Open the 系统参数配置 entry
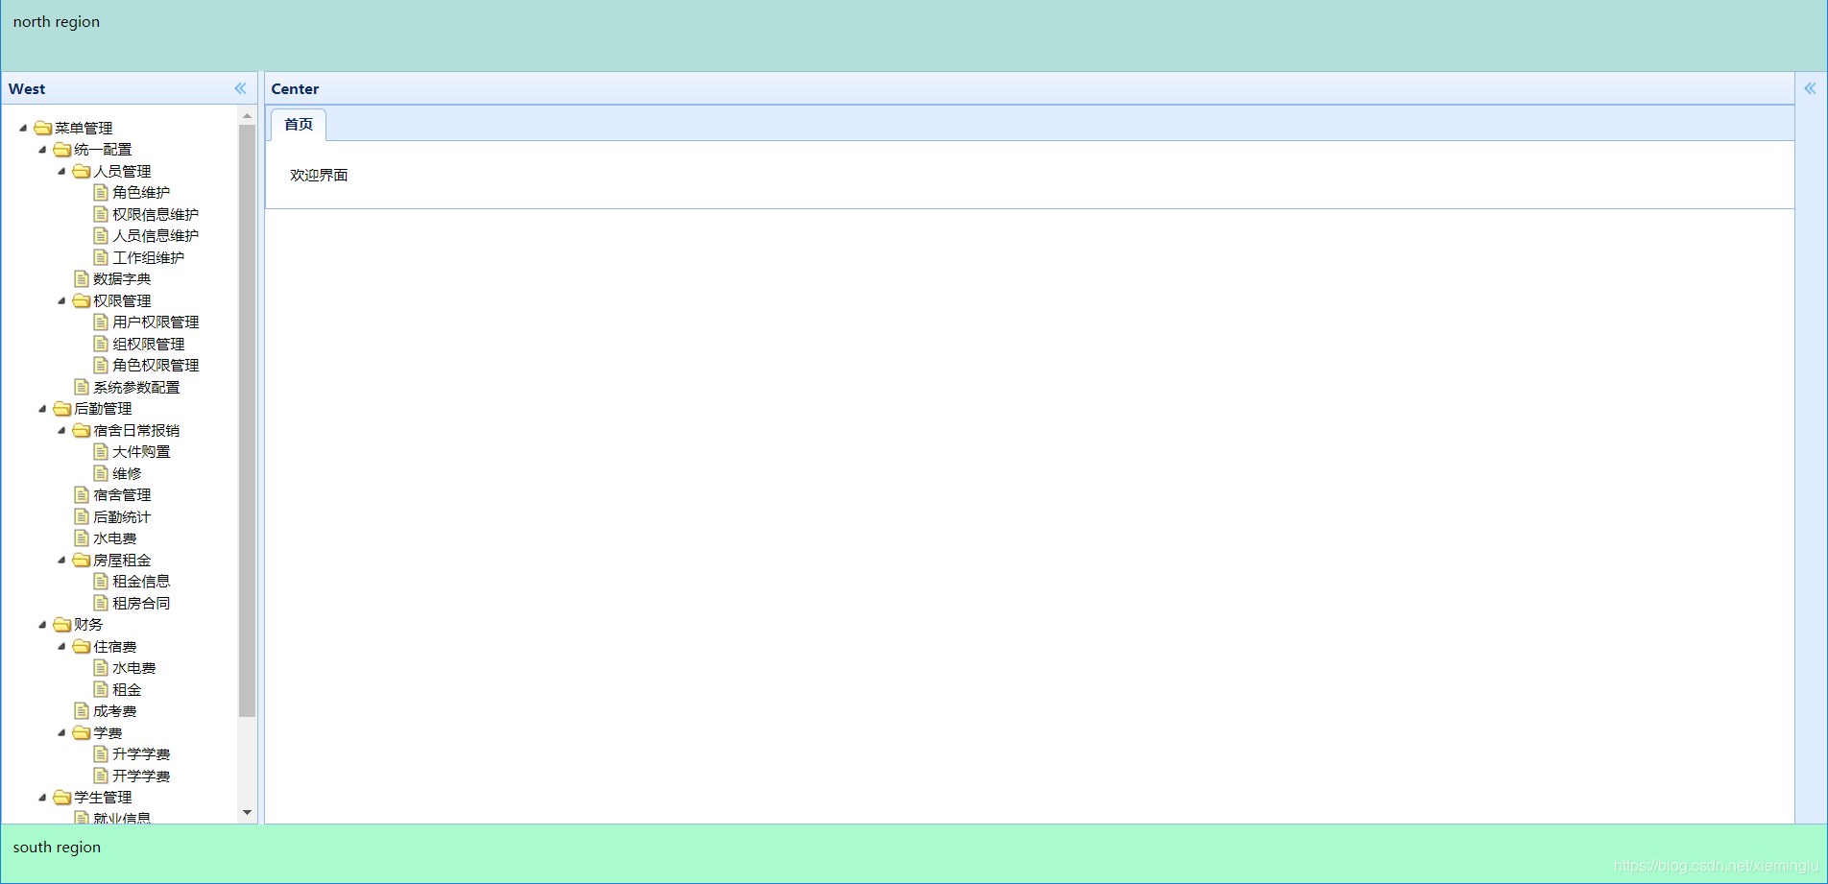 coord(136,387)
